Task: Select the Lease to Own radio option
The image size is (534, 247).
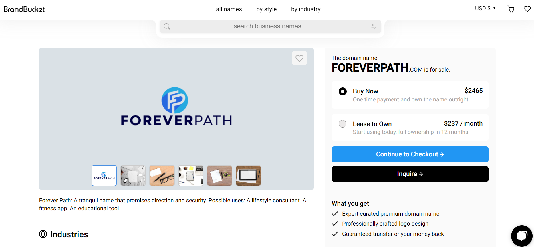Action: 342,124
